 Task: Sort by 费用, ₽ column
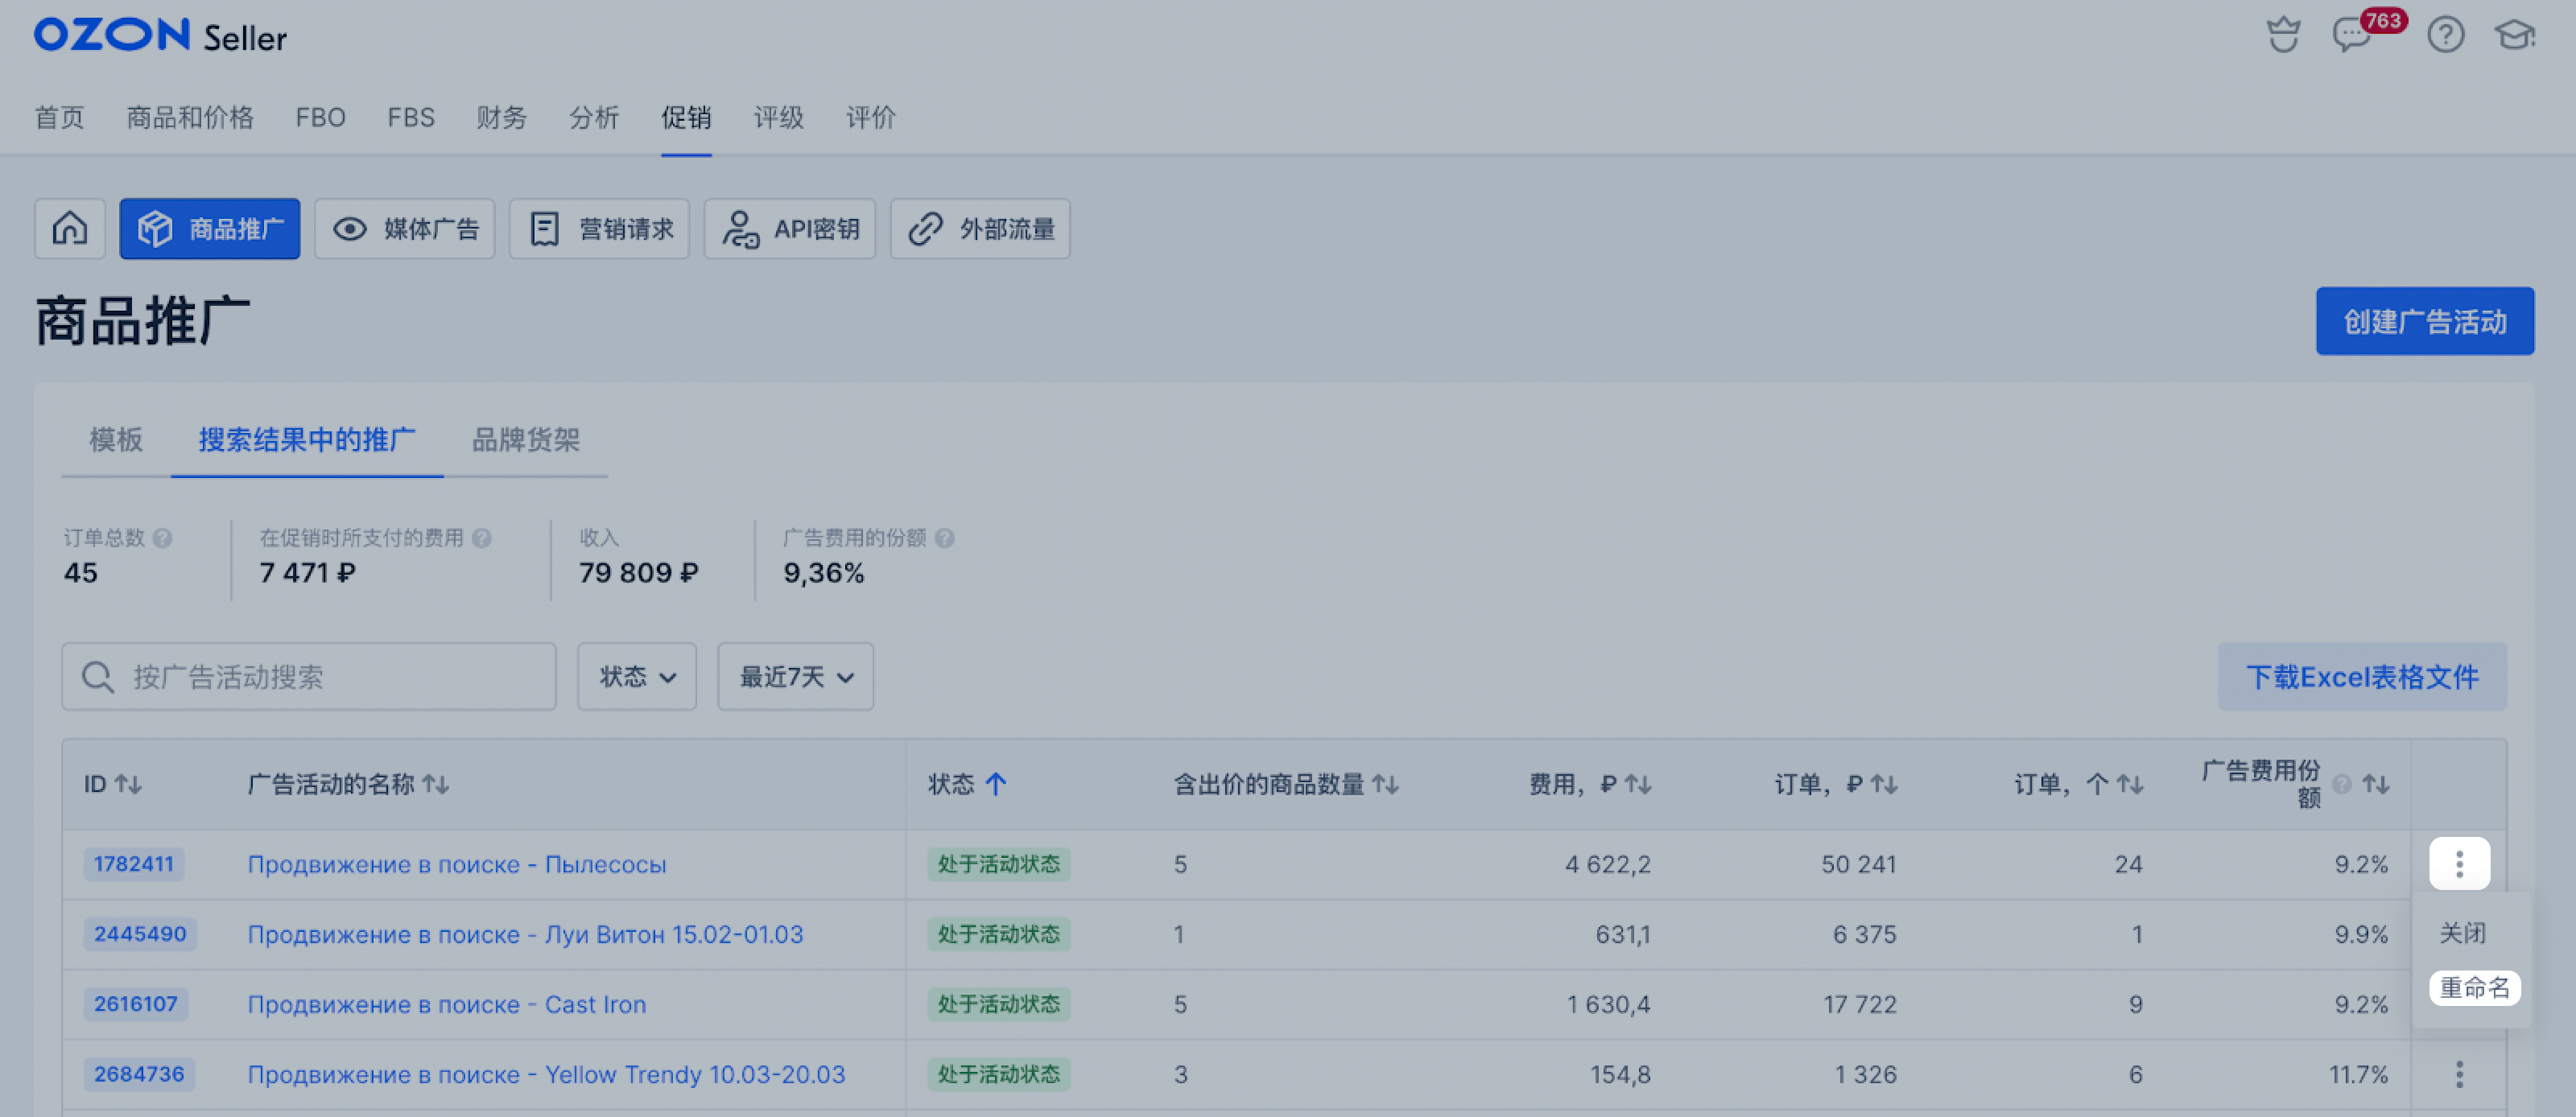pos(1638,784)
